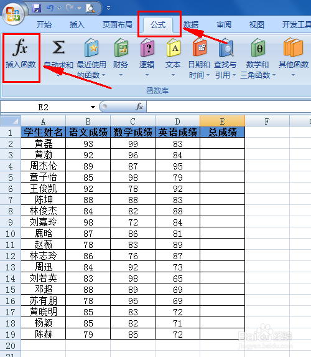The width and height of the screenshot is (311, 357).
Task: Open the 数学和三角函数 icon
Action: coord(258,47)
